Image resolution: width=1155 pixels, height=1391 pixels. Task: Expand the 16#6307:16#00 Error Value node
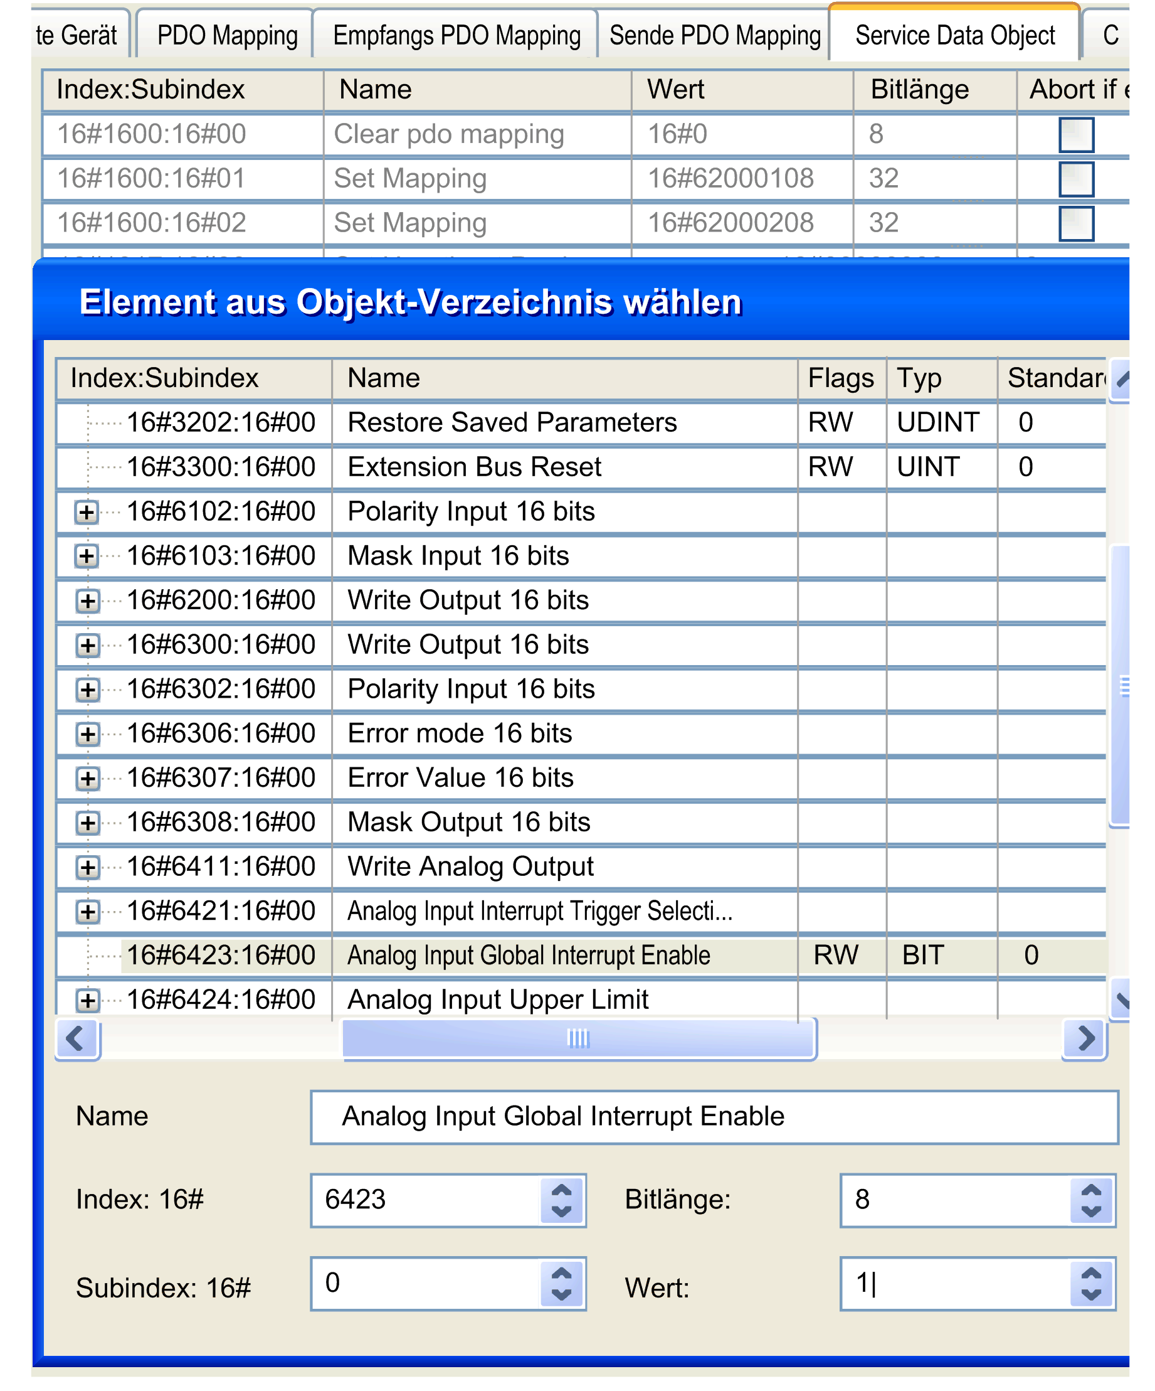(x=87, y=778)
